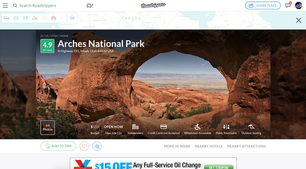Select the hotels bed category icon
This screenshot has height=169, width=306.
point(7,18)
